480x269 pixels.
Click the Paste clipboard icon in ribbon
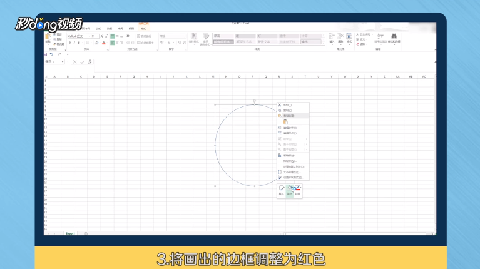pos(48,38)
